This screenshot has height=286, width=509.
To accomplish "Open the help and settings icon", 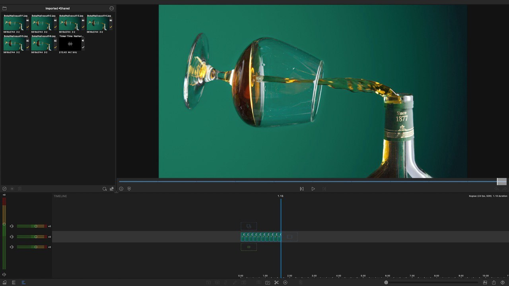I will [x=503, y=283].
